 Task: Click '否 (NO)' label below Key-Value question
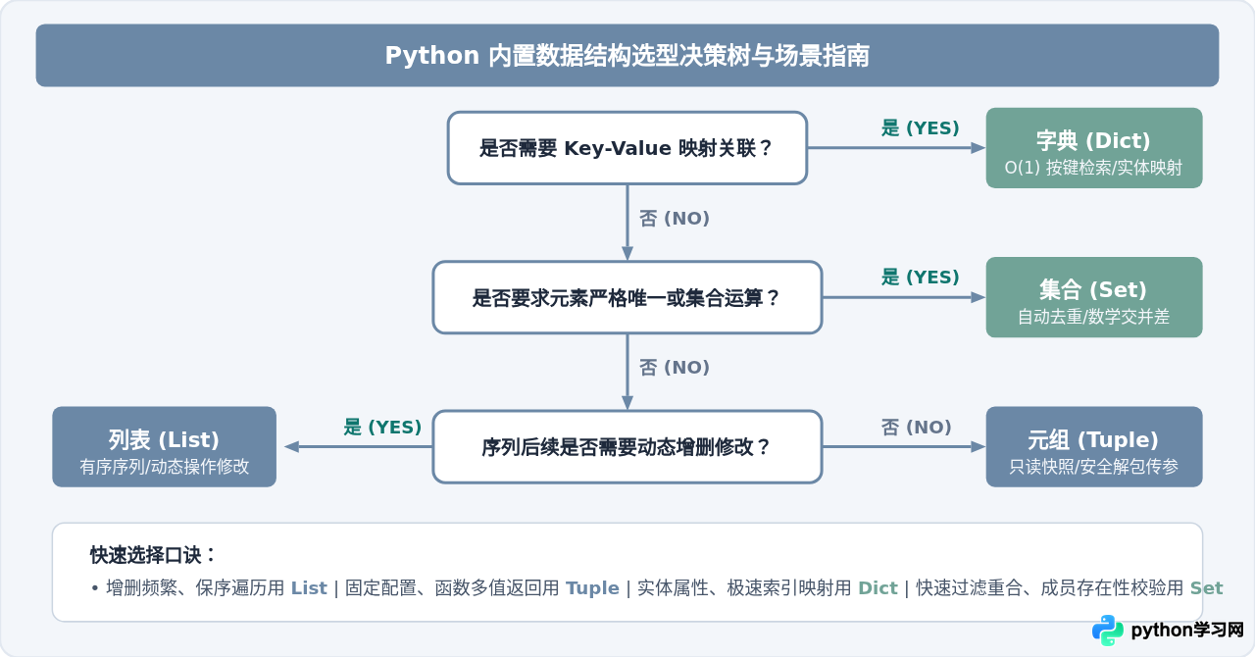point(675,218)
